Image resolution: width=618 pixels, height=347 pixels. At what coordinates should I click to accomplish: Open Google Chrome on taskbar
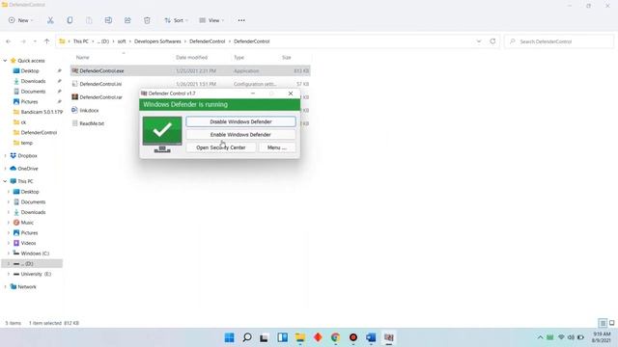coord(335,337)
